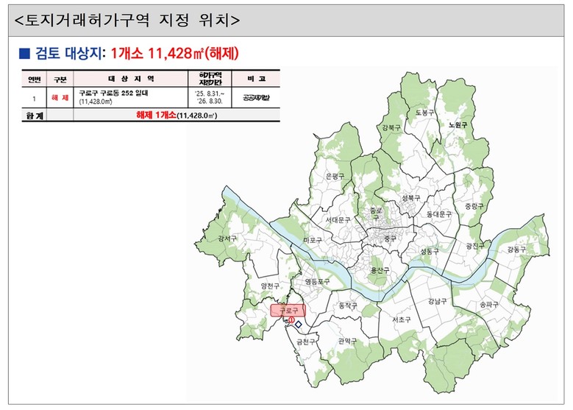Click the 강동구 district label
573x410 pixels.
coord(517,250)
